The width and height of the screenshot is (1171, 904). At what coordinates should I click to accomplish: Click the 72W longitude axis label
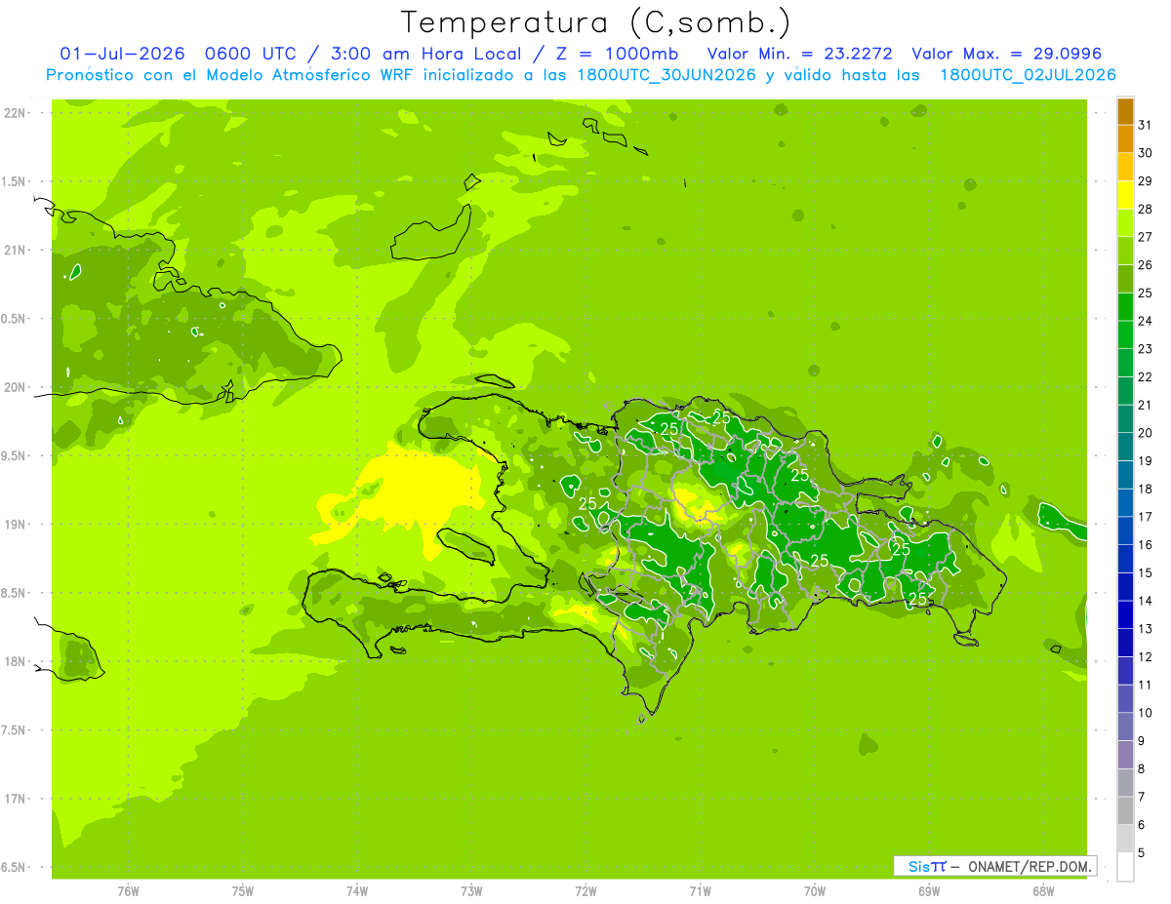pos(585,890)
